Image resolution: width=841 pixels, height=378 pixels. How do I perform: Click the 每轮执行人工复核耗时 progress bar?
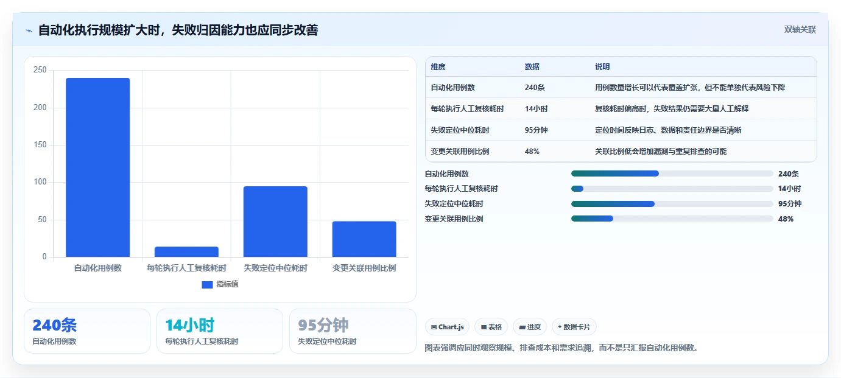click(672, 189)
